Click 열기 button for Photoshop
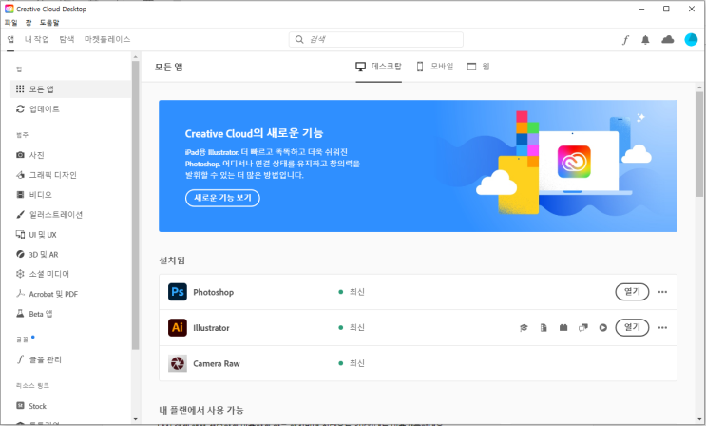 coord(632,292)
